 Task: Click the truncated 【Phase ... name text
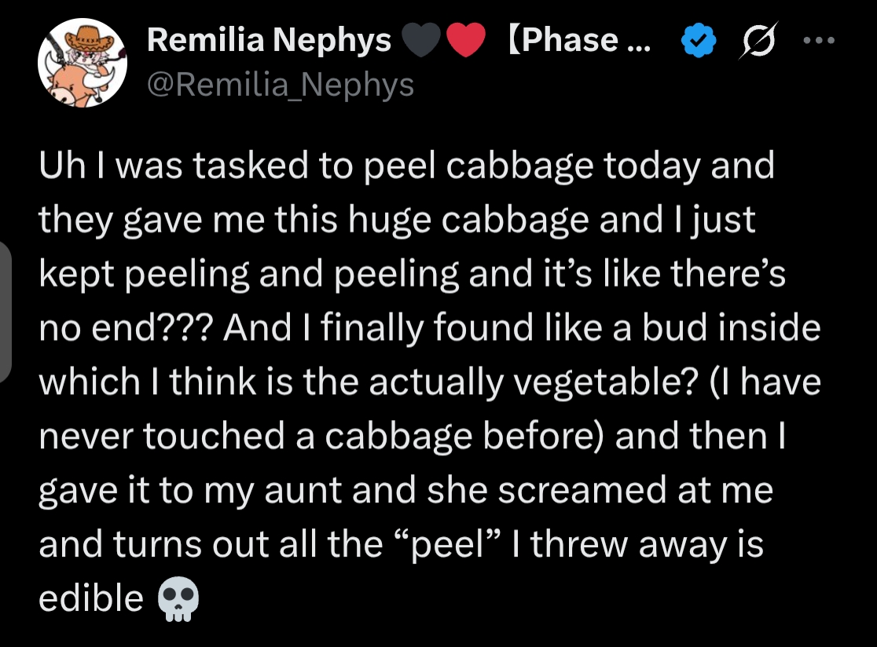point(579,40)
